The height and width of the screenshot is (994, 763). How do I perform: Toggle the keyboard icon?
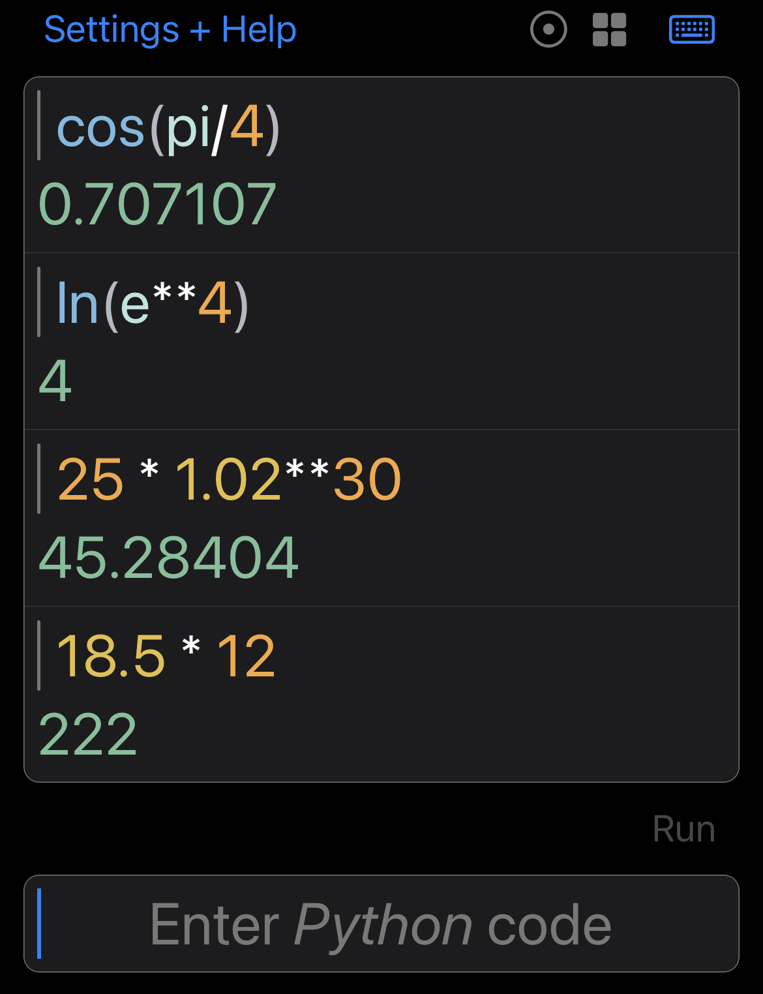click(x=692, y=30)
